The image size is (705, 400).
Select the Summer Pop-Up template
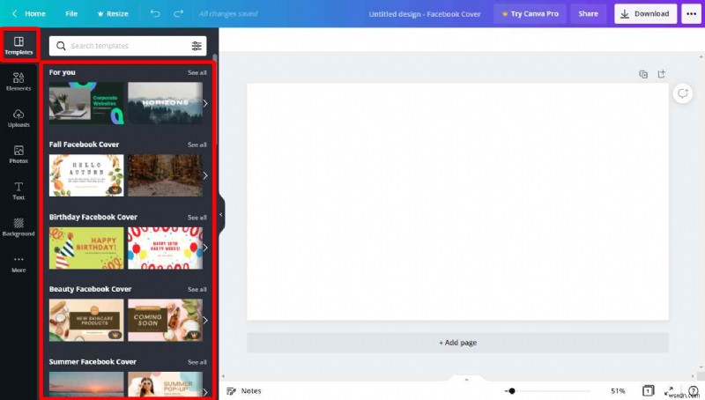pos(165,384)
